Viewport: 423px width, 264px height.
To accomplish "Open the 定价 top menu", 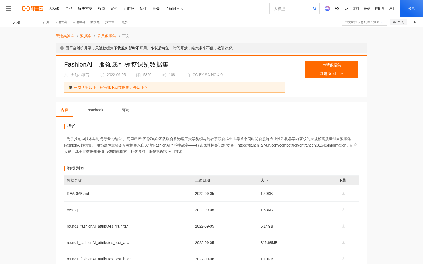I will (114, 8).
